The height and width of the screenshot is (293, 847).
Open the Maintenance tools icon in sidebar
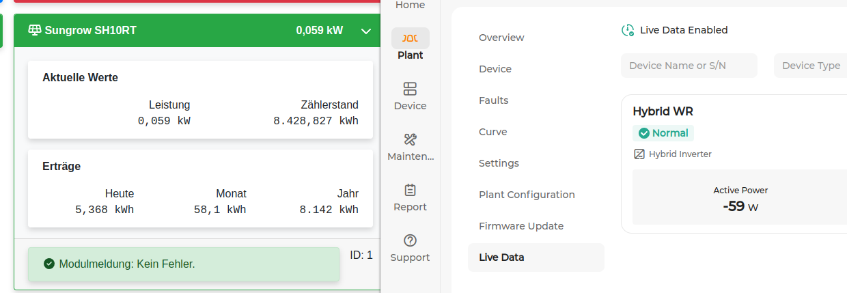coord(411,139)
